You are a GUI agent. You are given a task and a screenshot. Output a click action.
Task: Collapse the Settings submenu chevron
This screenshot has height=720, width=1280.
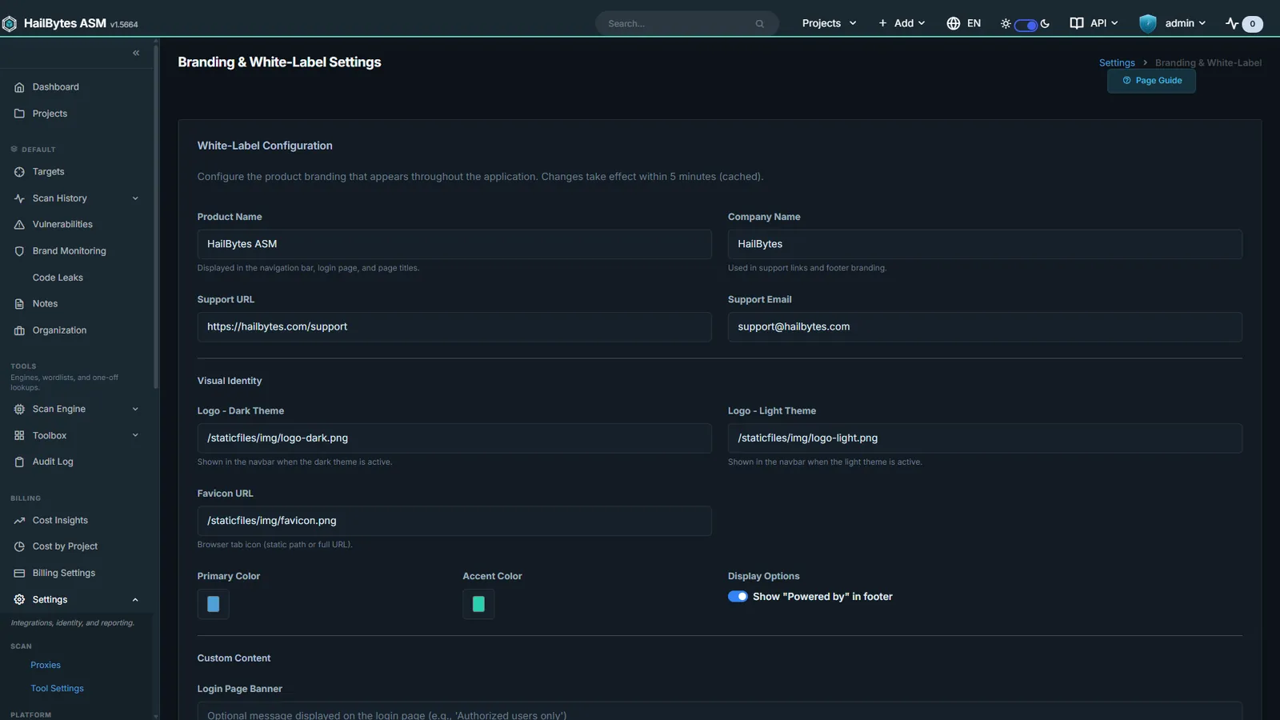click(x=135, y=600)
